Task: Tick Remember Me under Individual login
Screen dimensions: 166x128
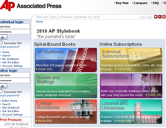Action: 1,43
